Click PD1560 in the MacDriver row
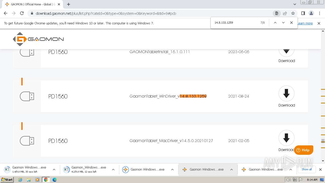This screenshot has height=183, width=325. 58,141
